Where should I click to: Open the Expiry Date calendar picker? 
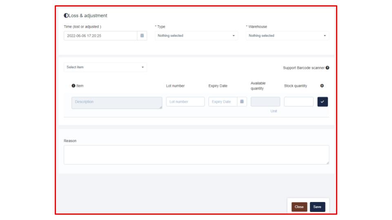pos(242,102)
